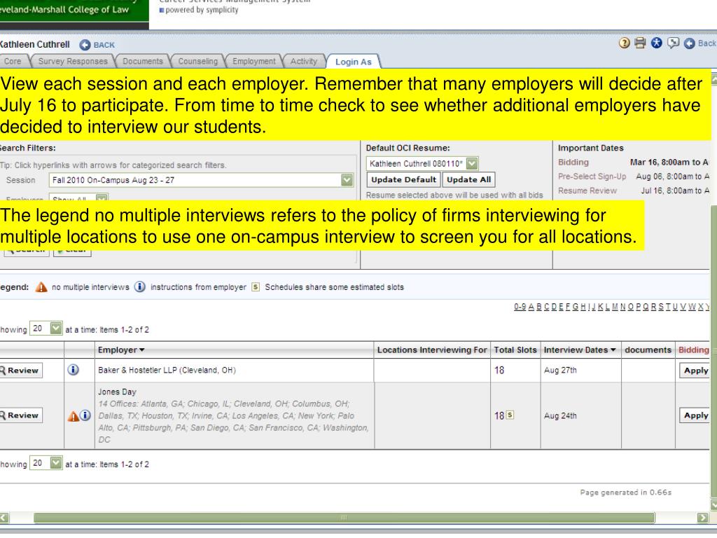Filter employers by letter J

pos(594,307)
